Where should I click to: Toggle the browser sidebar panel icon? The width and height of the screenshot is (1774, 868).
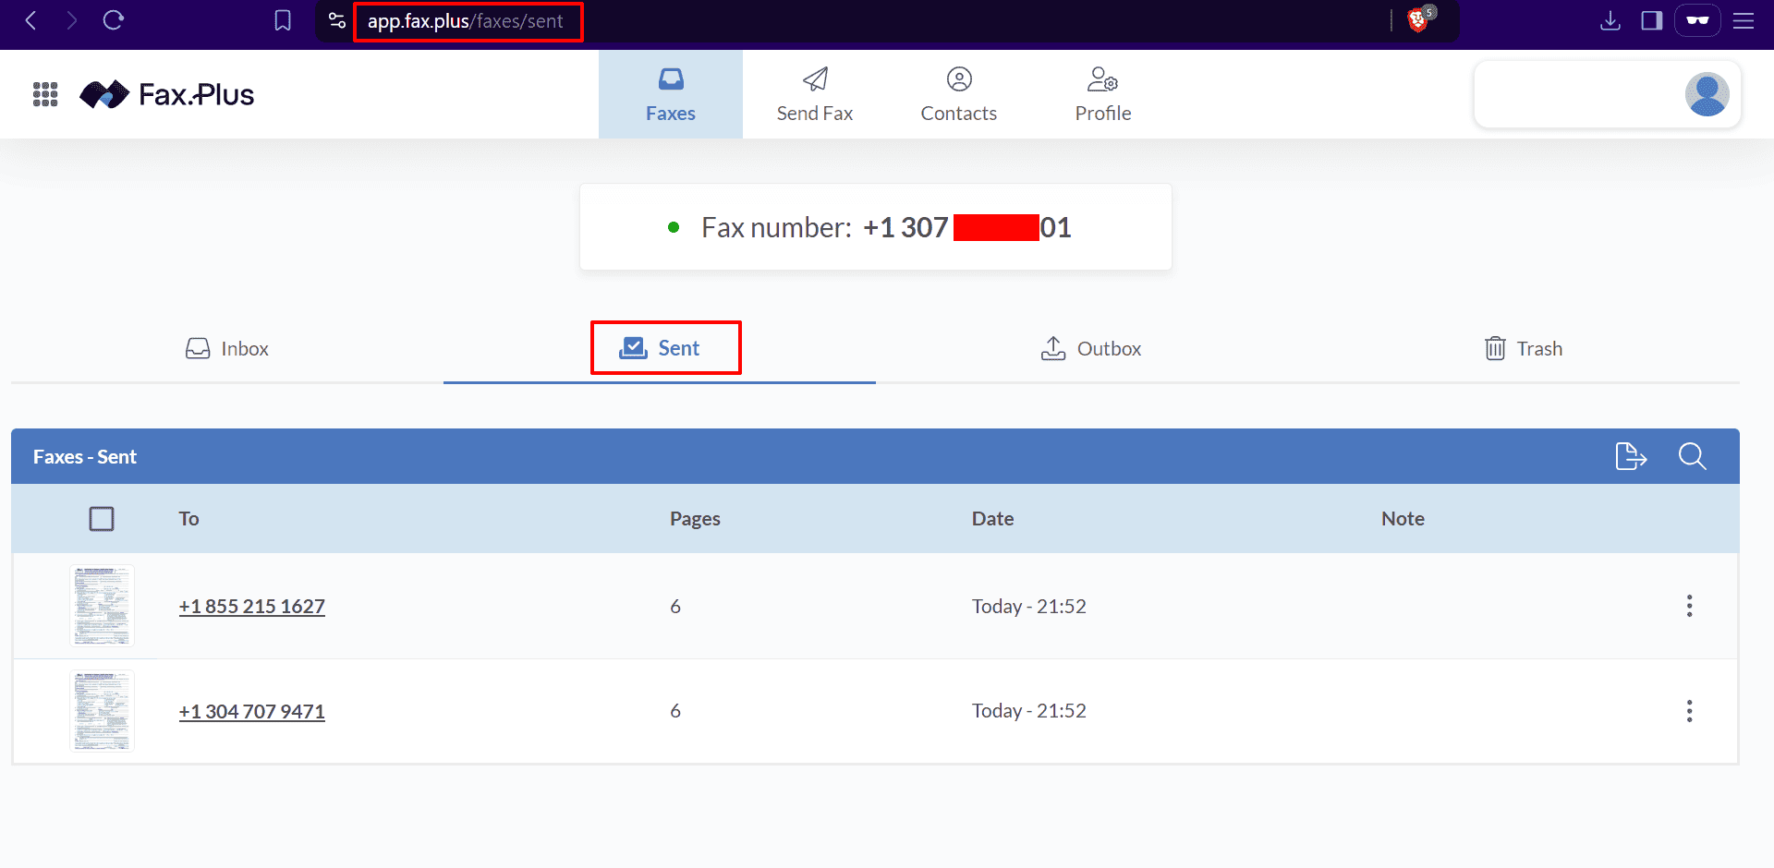tap(1652, 20)
